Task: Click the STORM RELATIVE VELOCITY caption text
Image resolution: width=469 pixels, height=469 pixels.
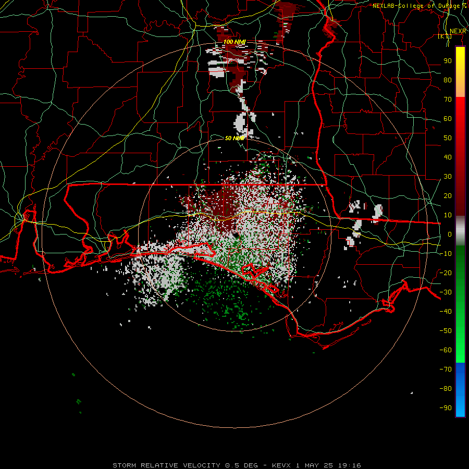Action: 166,465
